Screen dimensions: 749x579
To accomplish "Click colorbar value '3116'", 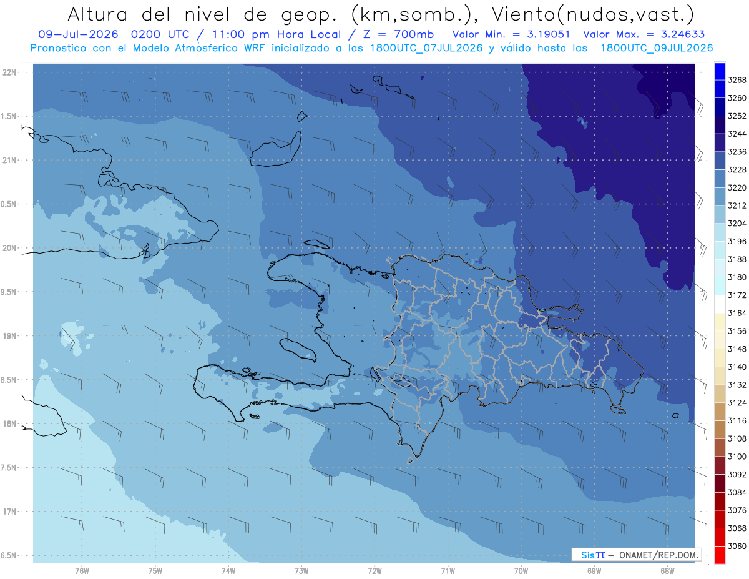I will point(737,420).
